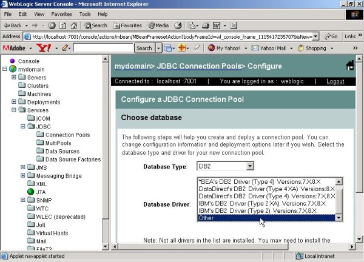Click the My Yahoo! toolbar button

(x=224, y=48)
